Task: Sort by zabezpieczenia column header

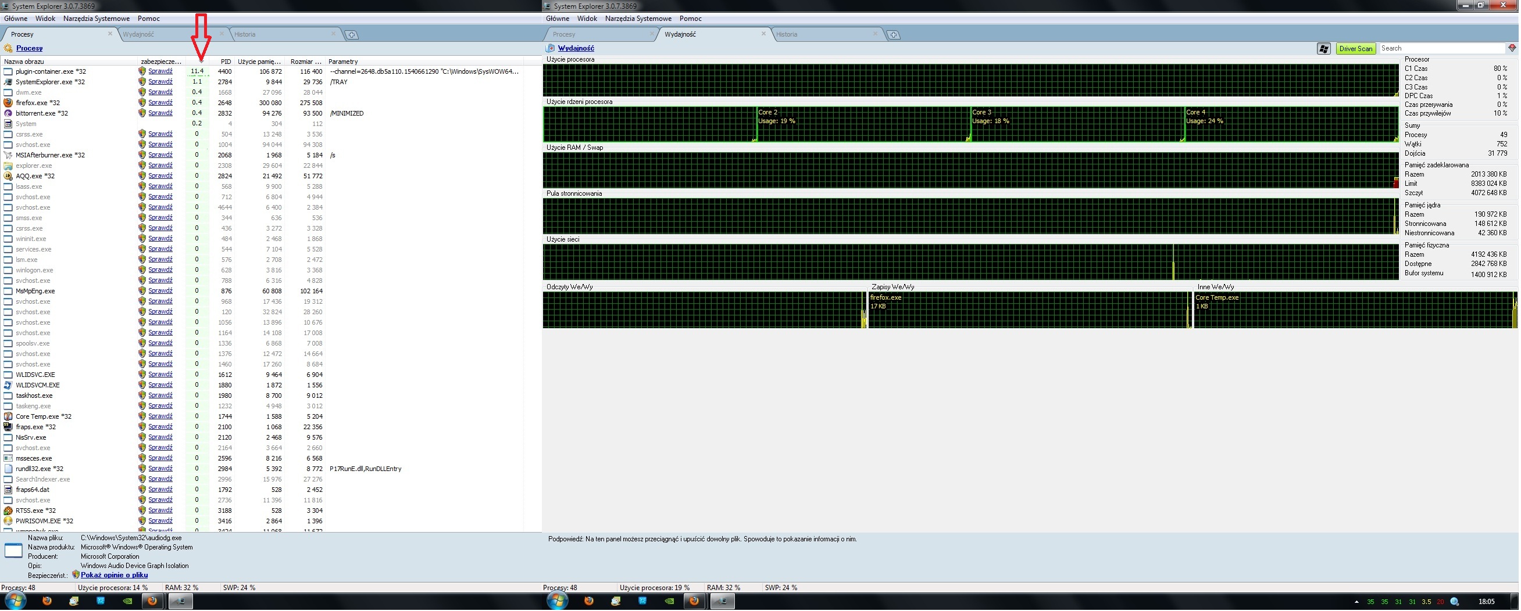Action: point(161,62)
